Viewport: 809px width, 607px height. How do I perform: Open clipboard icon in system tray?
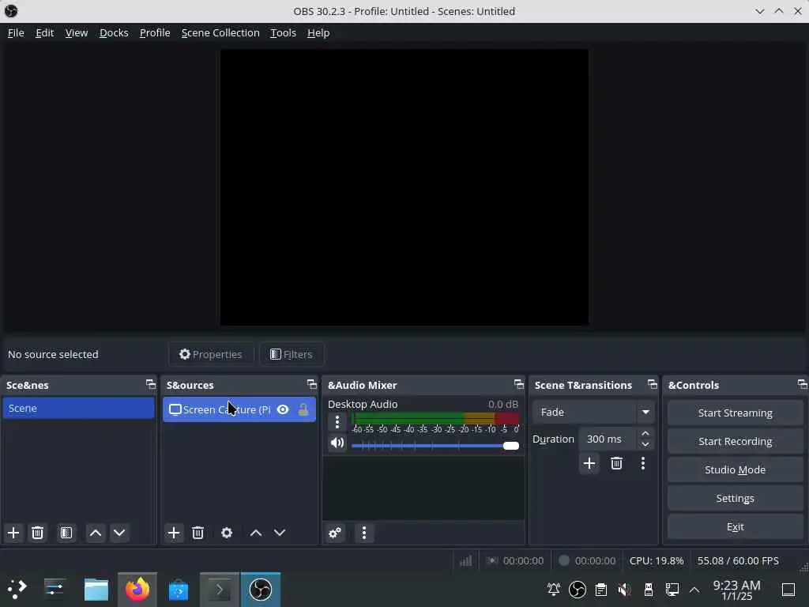tap(601, 590)
